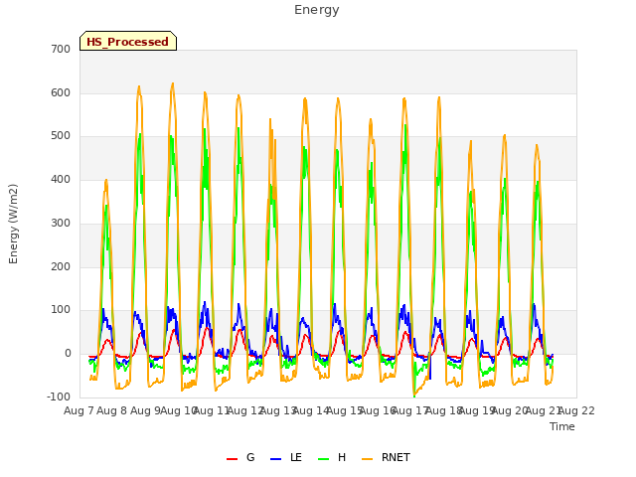Click the 600 y-axis tick label
Image resolution: width=636 pixels, height=477 pixels.
(61, 92)
